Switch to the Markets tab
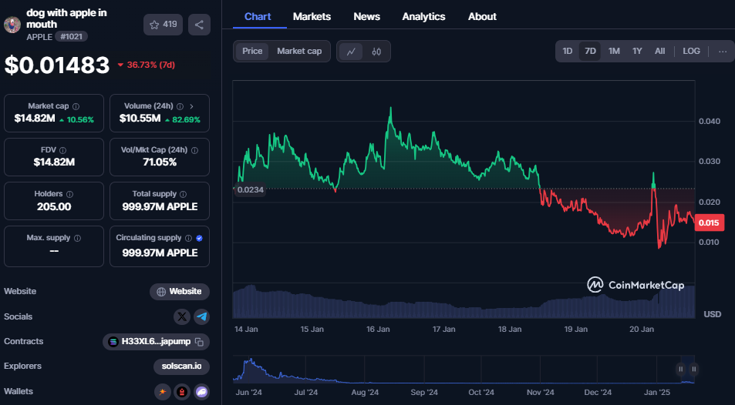The image size is (735, 405). click(x=312, y=16)
